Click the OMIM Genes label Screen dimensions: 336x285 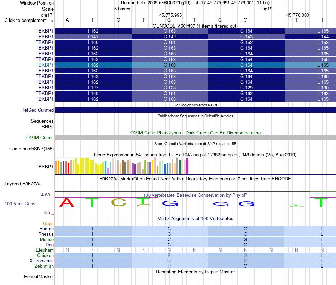[40, 138]
